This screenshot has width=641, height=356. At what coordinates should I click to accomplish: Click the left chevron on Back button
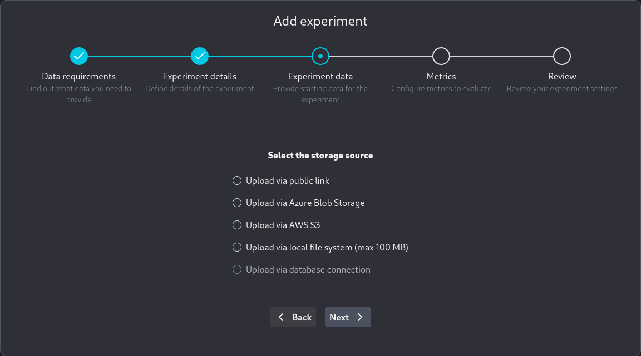click(281, 317)
